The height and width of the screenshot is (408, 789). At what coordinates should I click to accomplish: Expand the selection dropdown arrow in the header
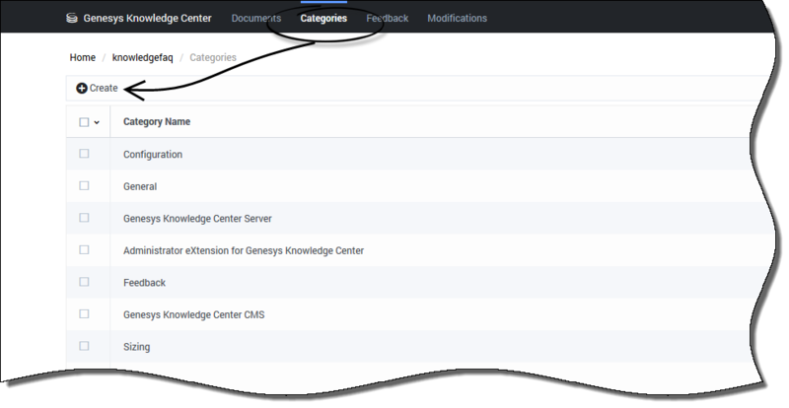[x=97, y=122]
